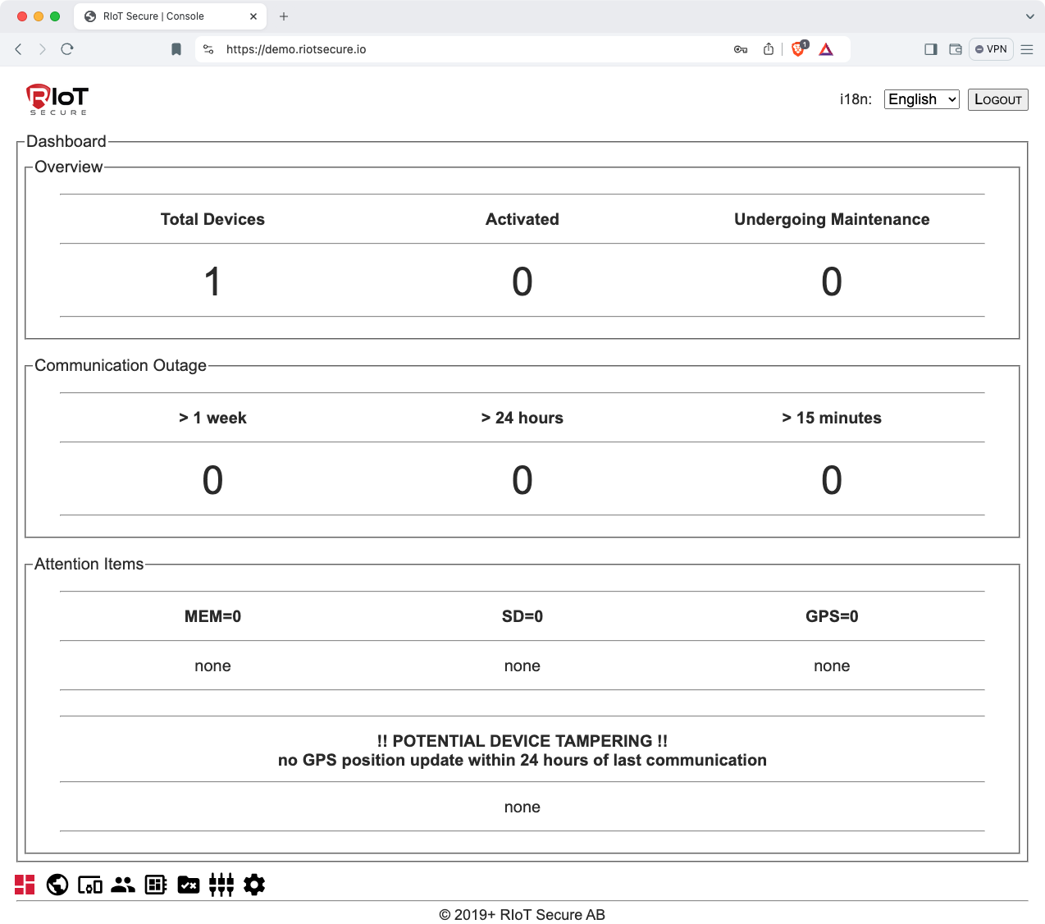Open the settings gear icon
Image resolution: width=1045 pixels, height=924 pixels.
coord(254,885)
